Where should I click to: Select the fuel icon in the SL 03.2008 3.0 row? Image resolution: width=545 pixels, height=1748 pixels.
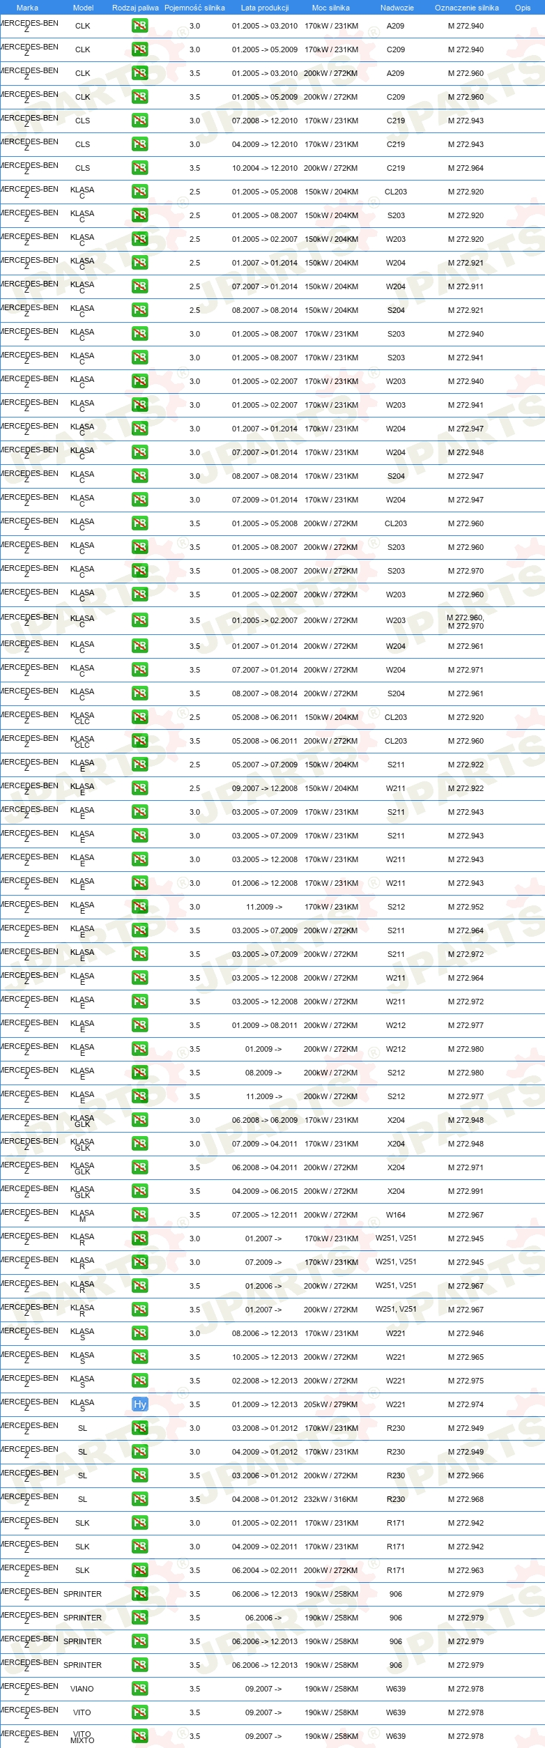pyautogui.click(x=140, y=1428)
